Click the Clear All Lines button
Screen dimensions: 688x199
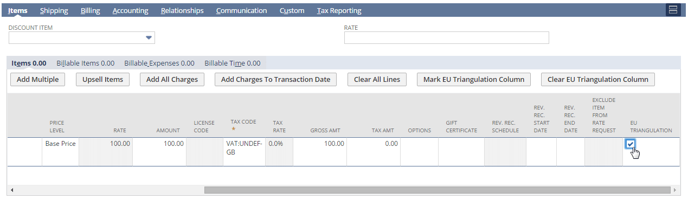point(377,79)
